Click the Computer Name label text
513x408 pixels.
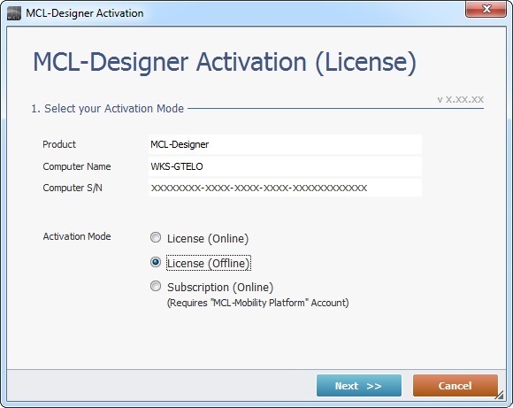77,166
